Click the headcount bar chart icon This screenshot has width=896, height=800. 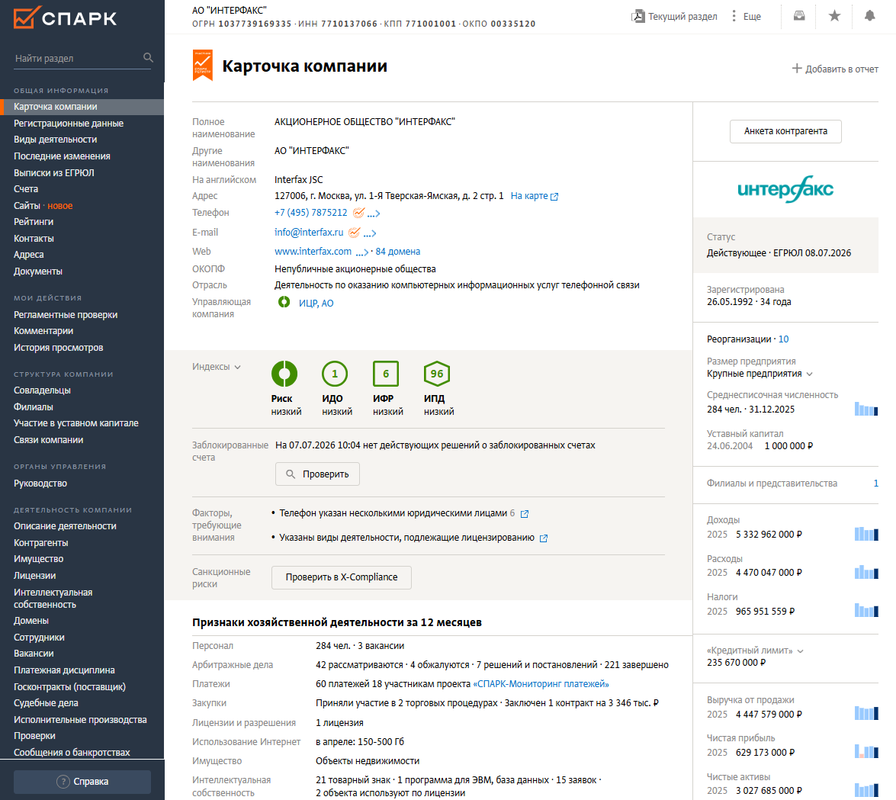coord(866,409)
